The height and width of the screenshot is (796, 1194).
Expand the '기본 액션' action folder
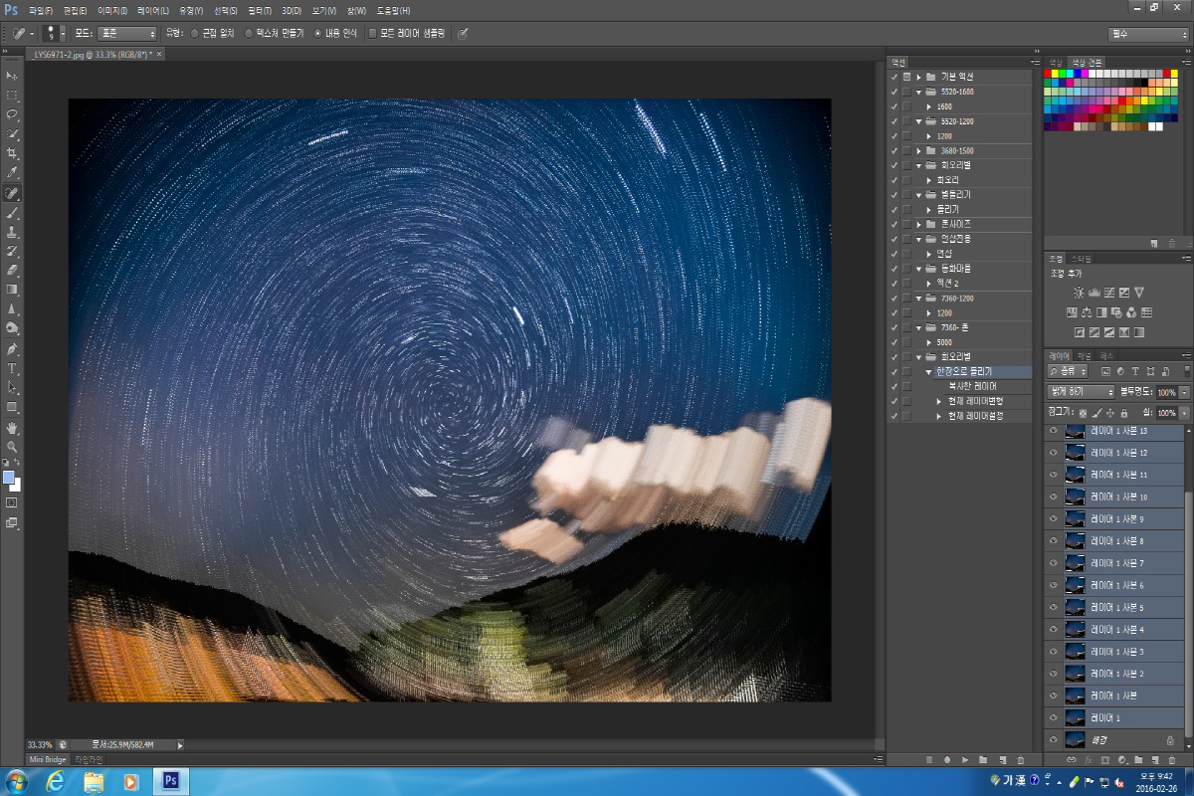919,77
